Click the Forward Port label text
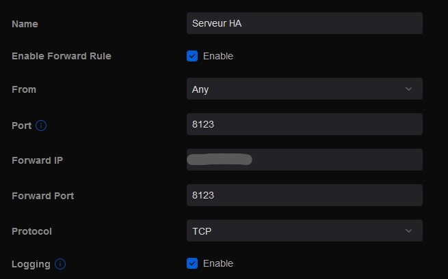Image resolution: width=448 pixels, height=279 pixels. (x=43, y=196)
